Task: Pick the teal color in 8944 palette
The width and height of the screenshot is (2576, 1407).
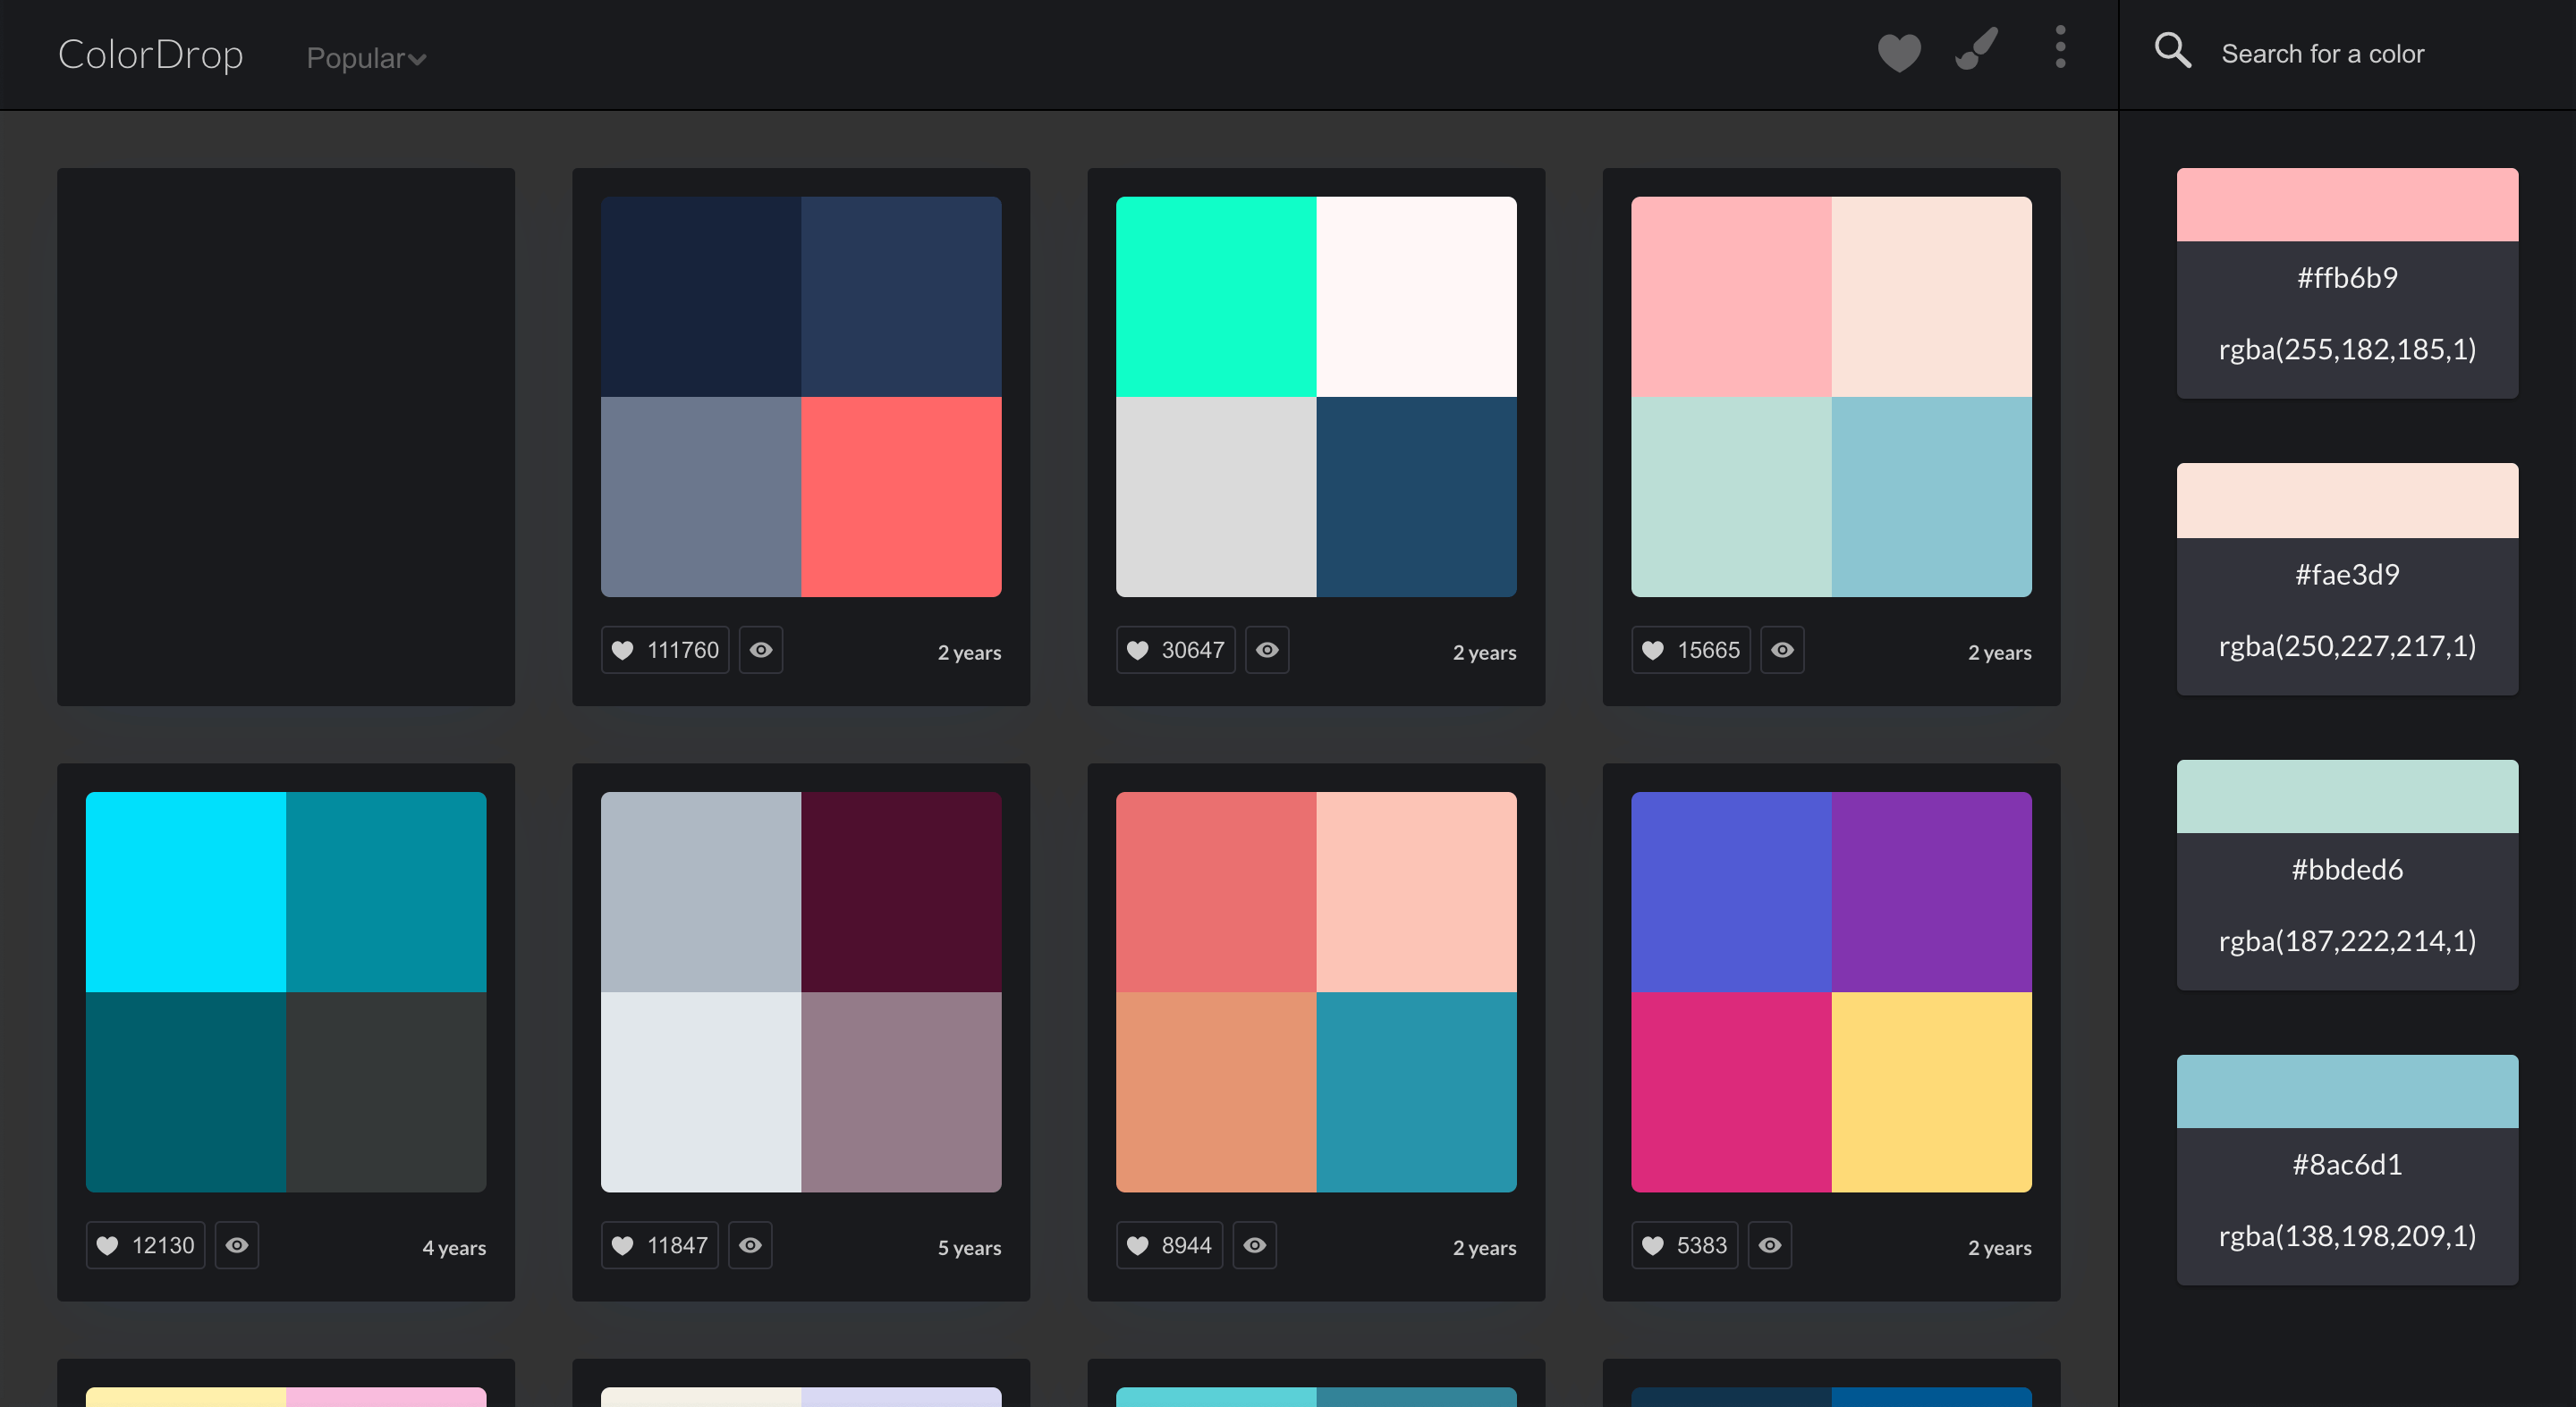Action: click(1416, 1092)
